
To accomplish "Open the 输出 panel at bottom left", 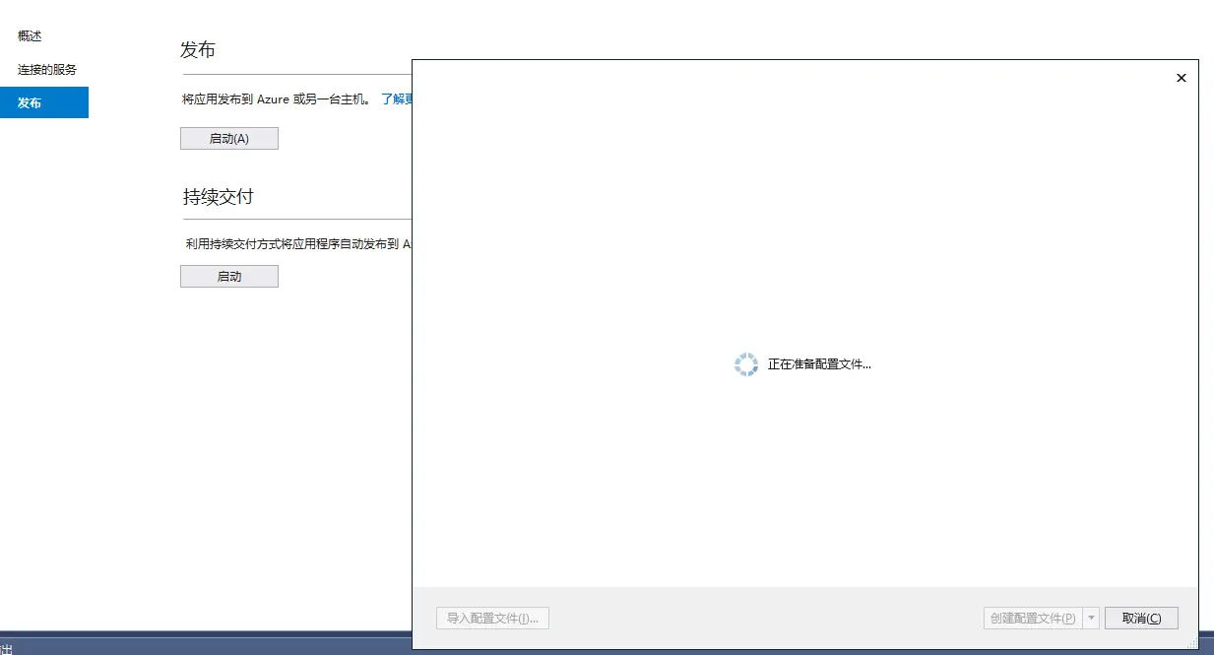I will (x=8, y=648).
